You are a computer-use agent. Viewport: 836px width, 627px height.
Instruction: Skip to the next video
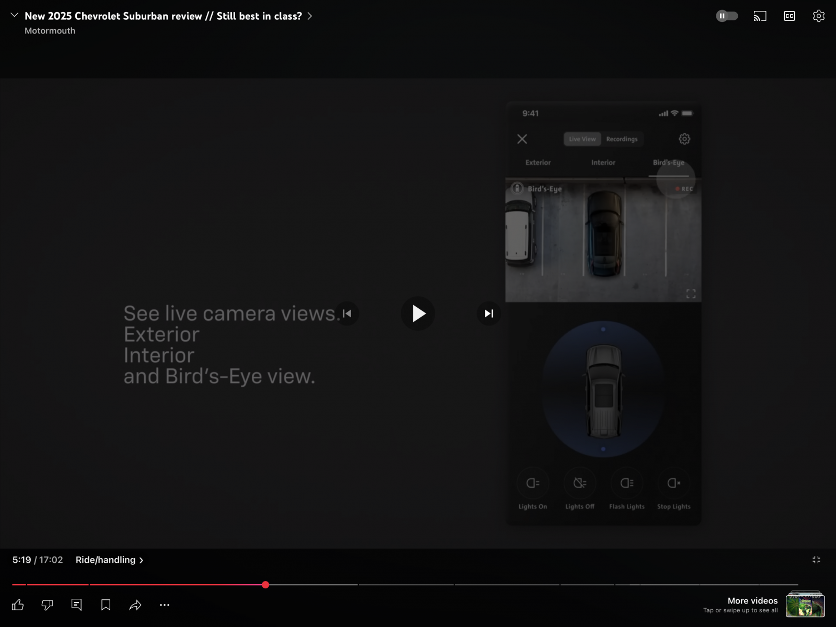(489, 313)
